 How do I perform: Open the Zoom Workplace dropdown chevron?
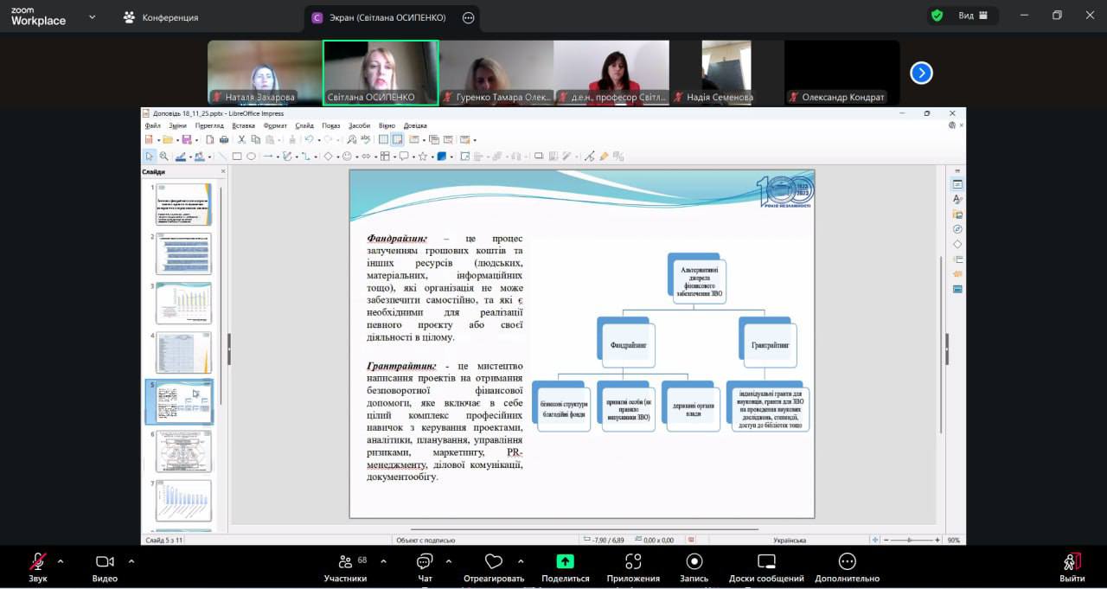click(x=96, y=16)
